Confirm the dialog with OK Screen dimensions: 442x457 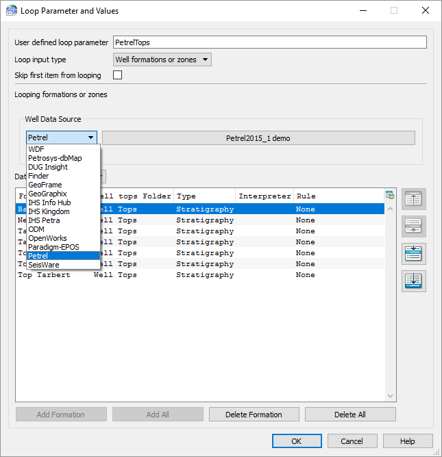tap(296, 441)
